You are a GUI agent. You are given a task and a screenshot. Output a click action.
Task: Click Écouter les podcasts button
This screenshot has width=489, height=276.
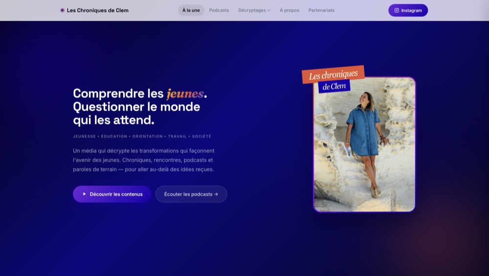pos(191,194)
